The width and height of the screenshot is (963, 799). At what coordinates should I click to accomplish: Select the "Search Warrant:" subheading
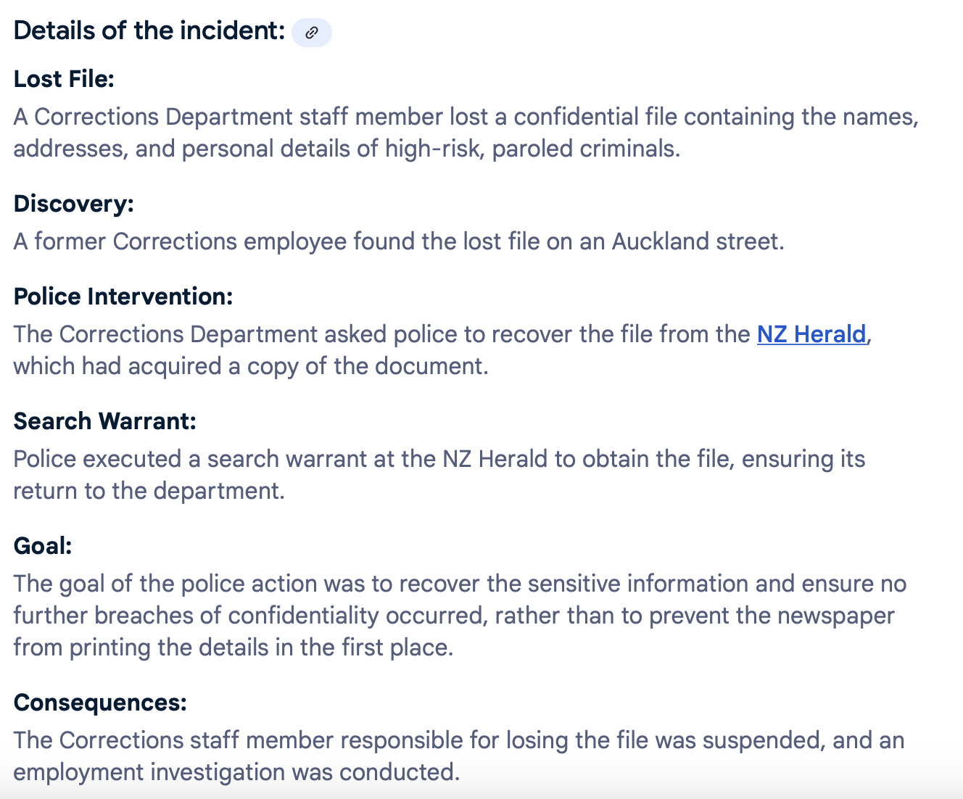(x=105, y=421)
